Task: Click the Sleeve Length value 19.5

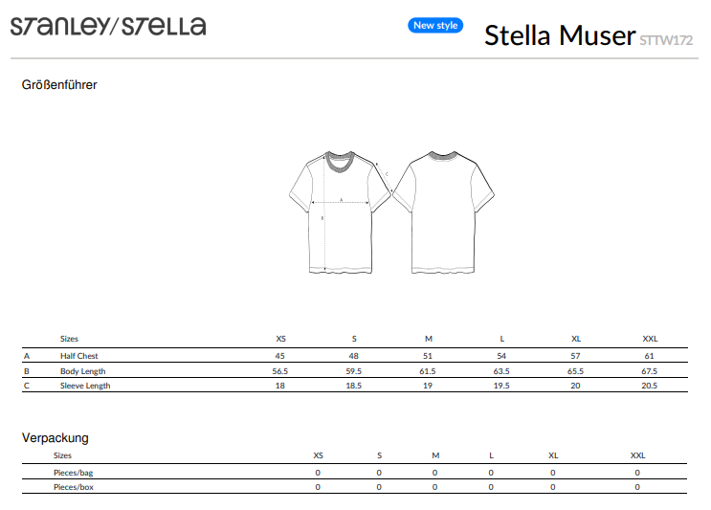Action: [501, 386]
